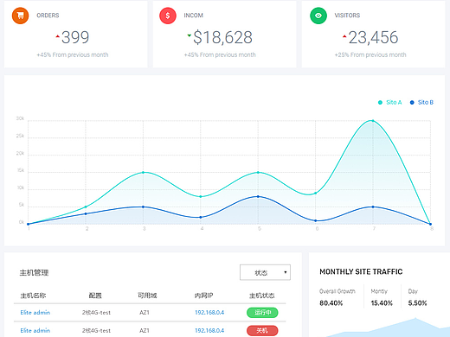
Task: Open the 状态 status filter dropdown
Action: 265,272
